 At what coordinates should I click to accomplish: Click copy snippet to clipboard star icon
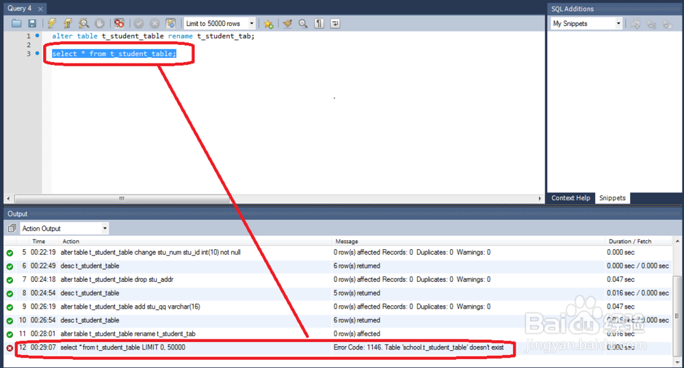[668, 24]
